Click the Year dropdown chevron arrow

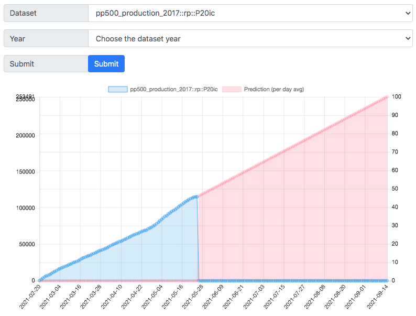(408, 38)
